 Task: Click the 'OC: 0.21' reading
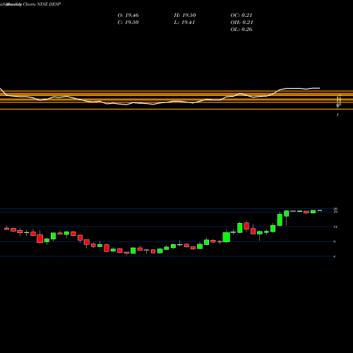(241, 16)
